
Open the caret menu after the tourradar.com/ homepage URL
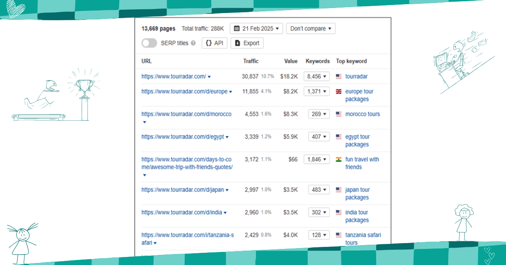click(209, 77)
